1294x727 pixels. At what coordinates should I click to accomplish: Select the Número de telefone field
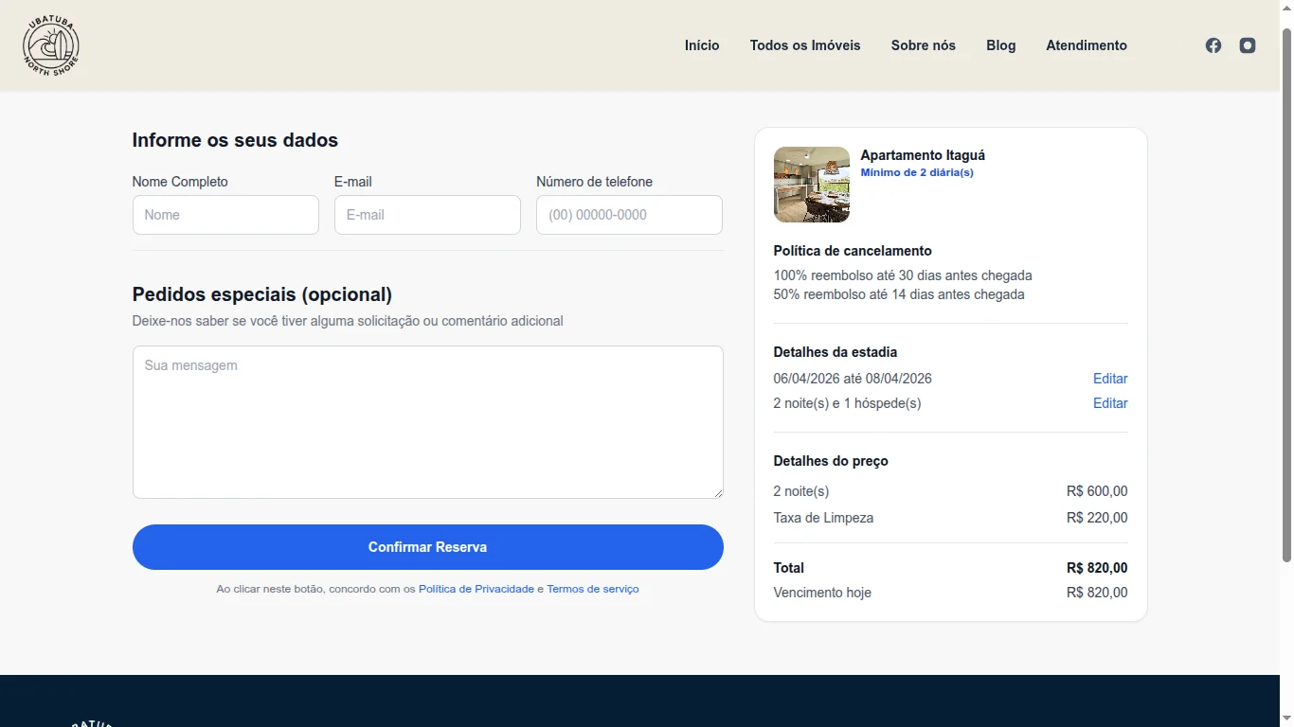coord(629,215)
